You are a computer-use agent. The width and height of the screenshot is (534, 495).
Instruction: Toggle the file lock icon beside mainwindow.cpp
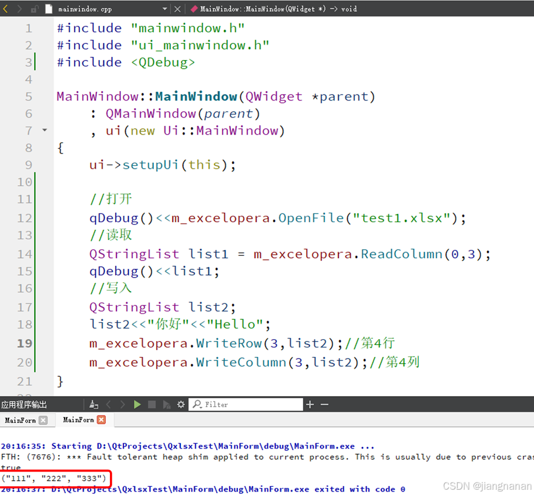coord(34,9)
